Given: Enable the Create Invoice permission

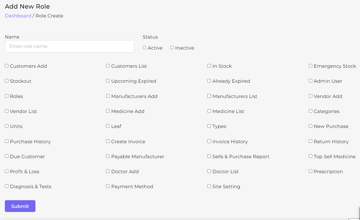Looking at the screenshot, I should coord(108,141).
